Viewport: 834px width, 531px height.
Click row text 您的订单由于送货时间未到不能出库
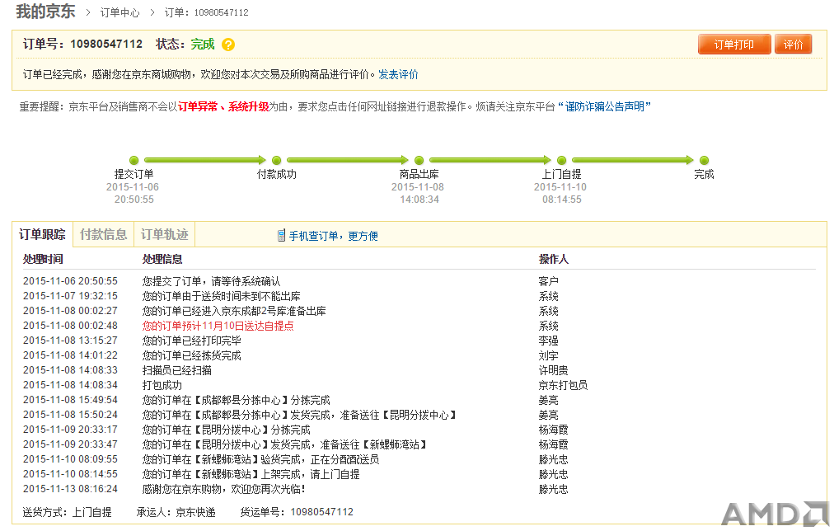tap(221, 296)
